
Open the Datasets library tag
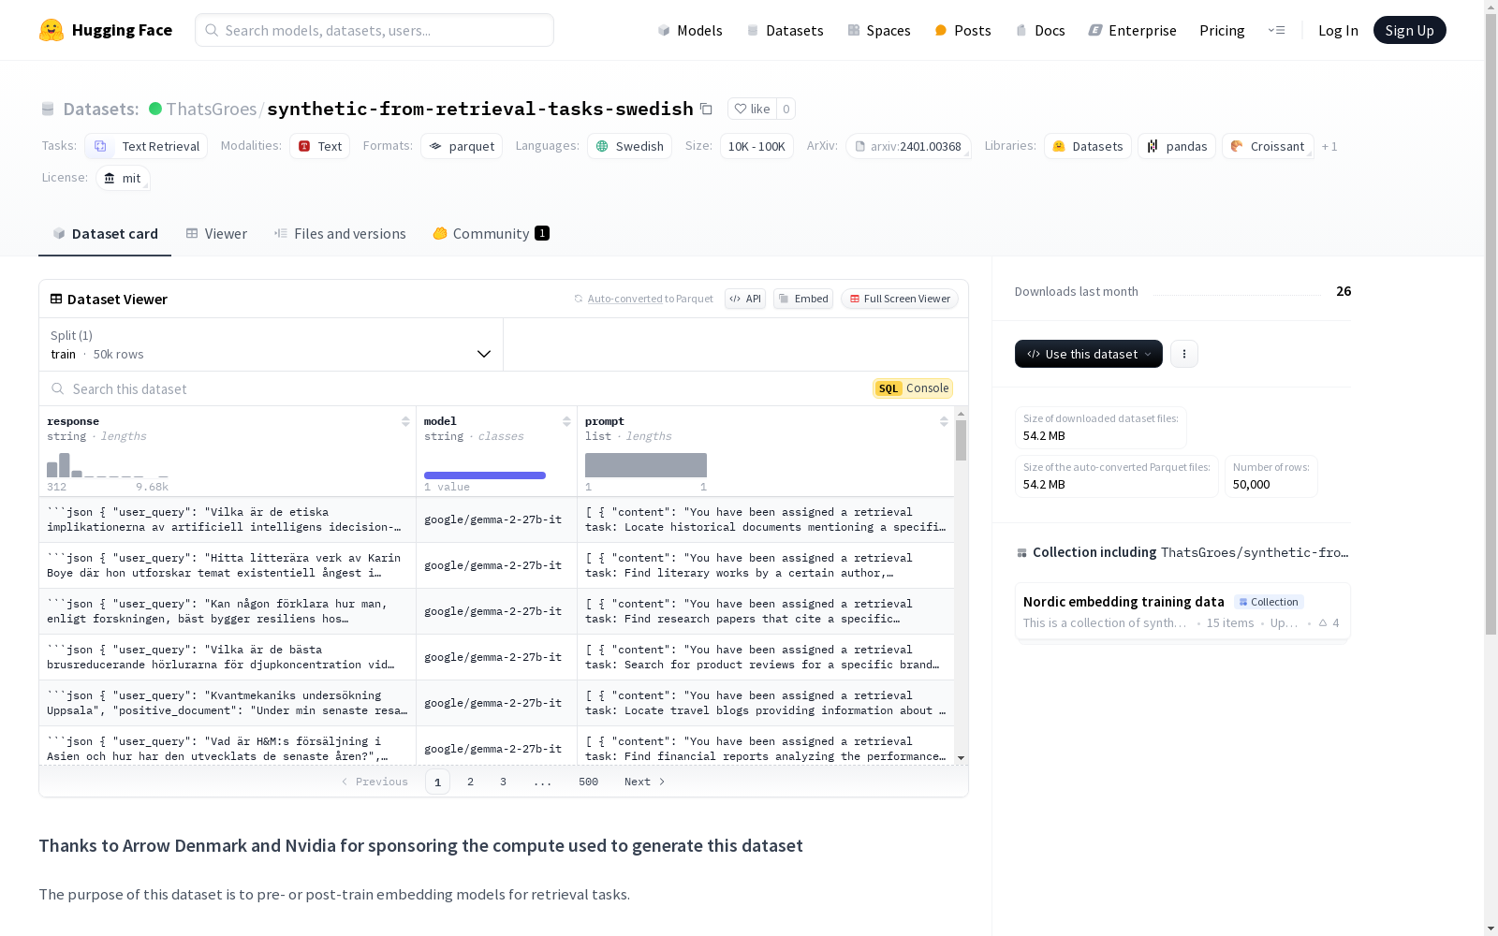tap(1088, 146)
